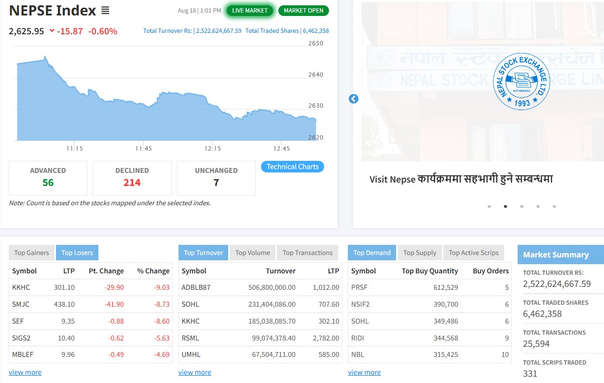Select the second carousel dot

506,206
